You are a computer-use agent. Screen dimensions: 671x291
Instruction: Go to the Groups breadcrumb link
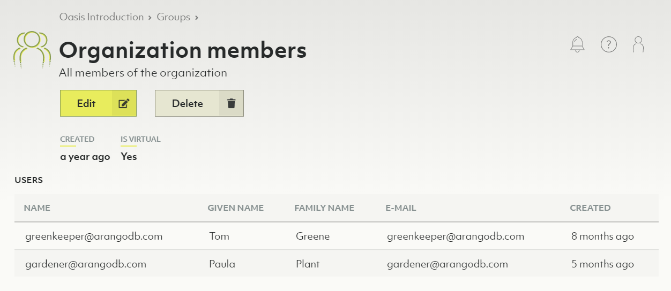(173, 17)
